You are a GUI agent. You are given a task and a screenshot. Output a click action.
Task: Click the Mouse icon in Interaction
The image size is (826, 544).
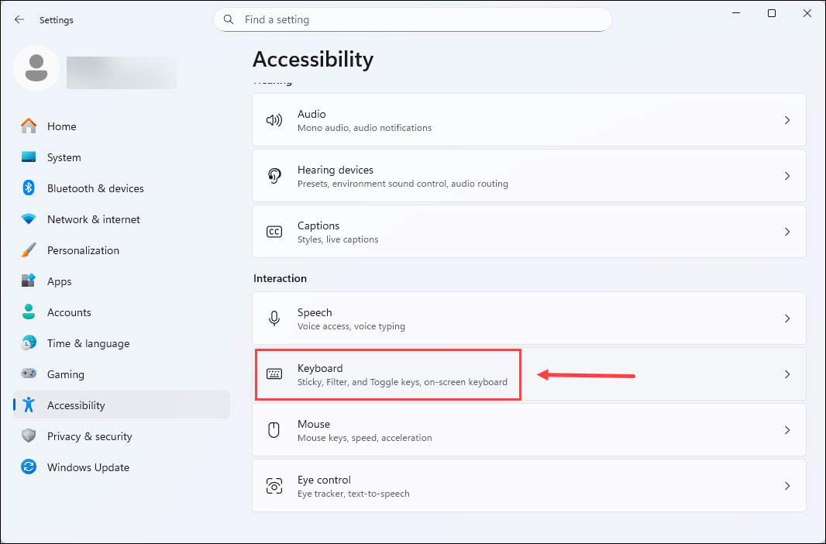[274, 430]
